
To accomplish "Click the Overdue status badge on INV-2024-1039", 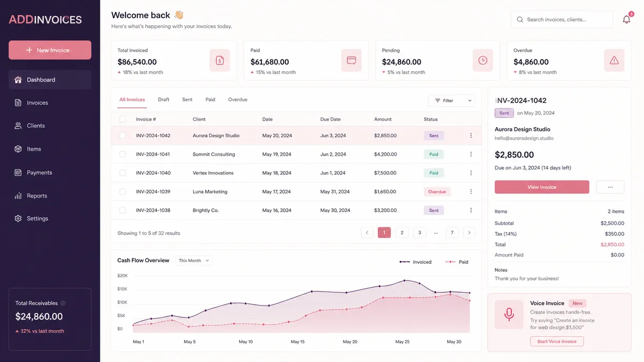I will click(x=437, y=191).
